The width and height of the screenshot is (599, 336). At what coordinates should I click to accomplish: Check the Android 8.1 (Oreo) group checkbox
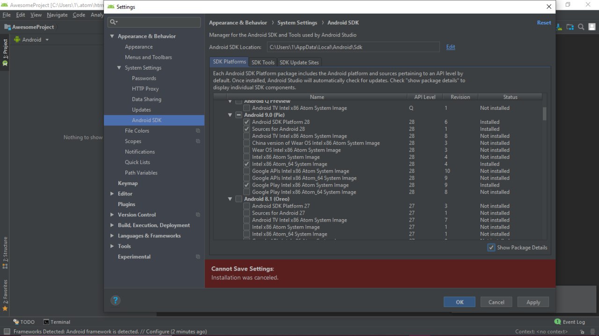coord(239,199)
